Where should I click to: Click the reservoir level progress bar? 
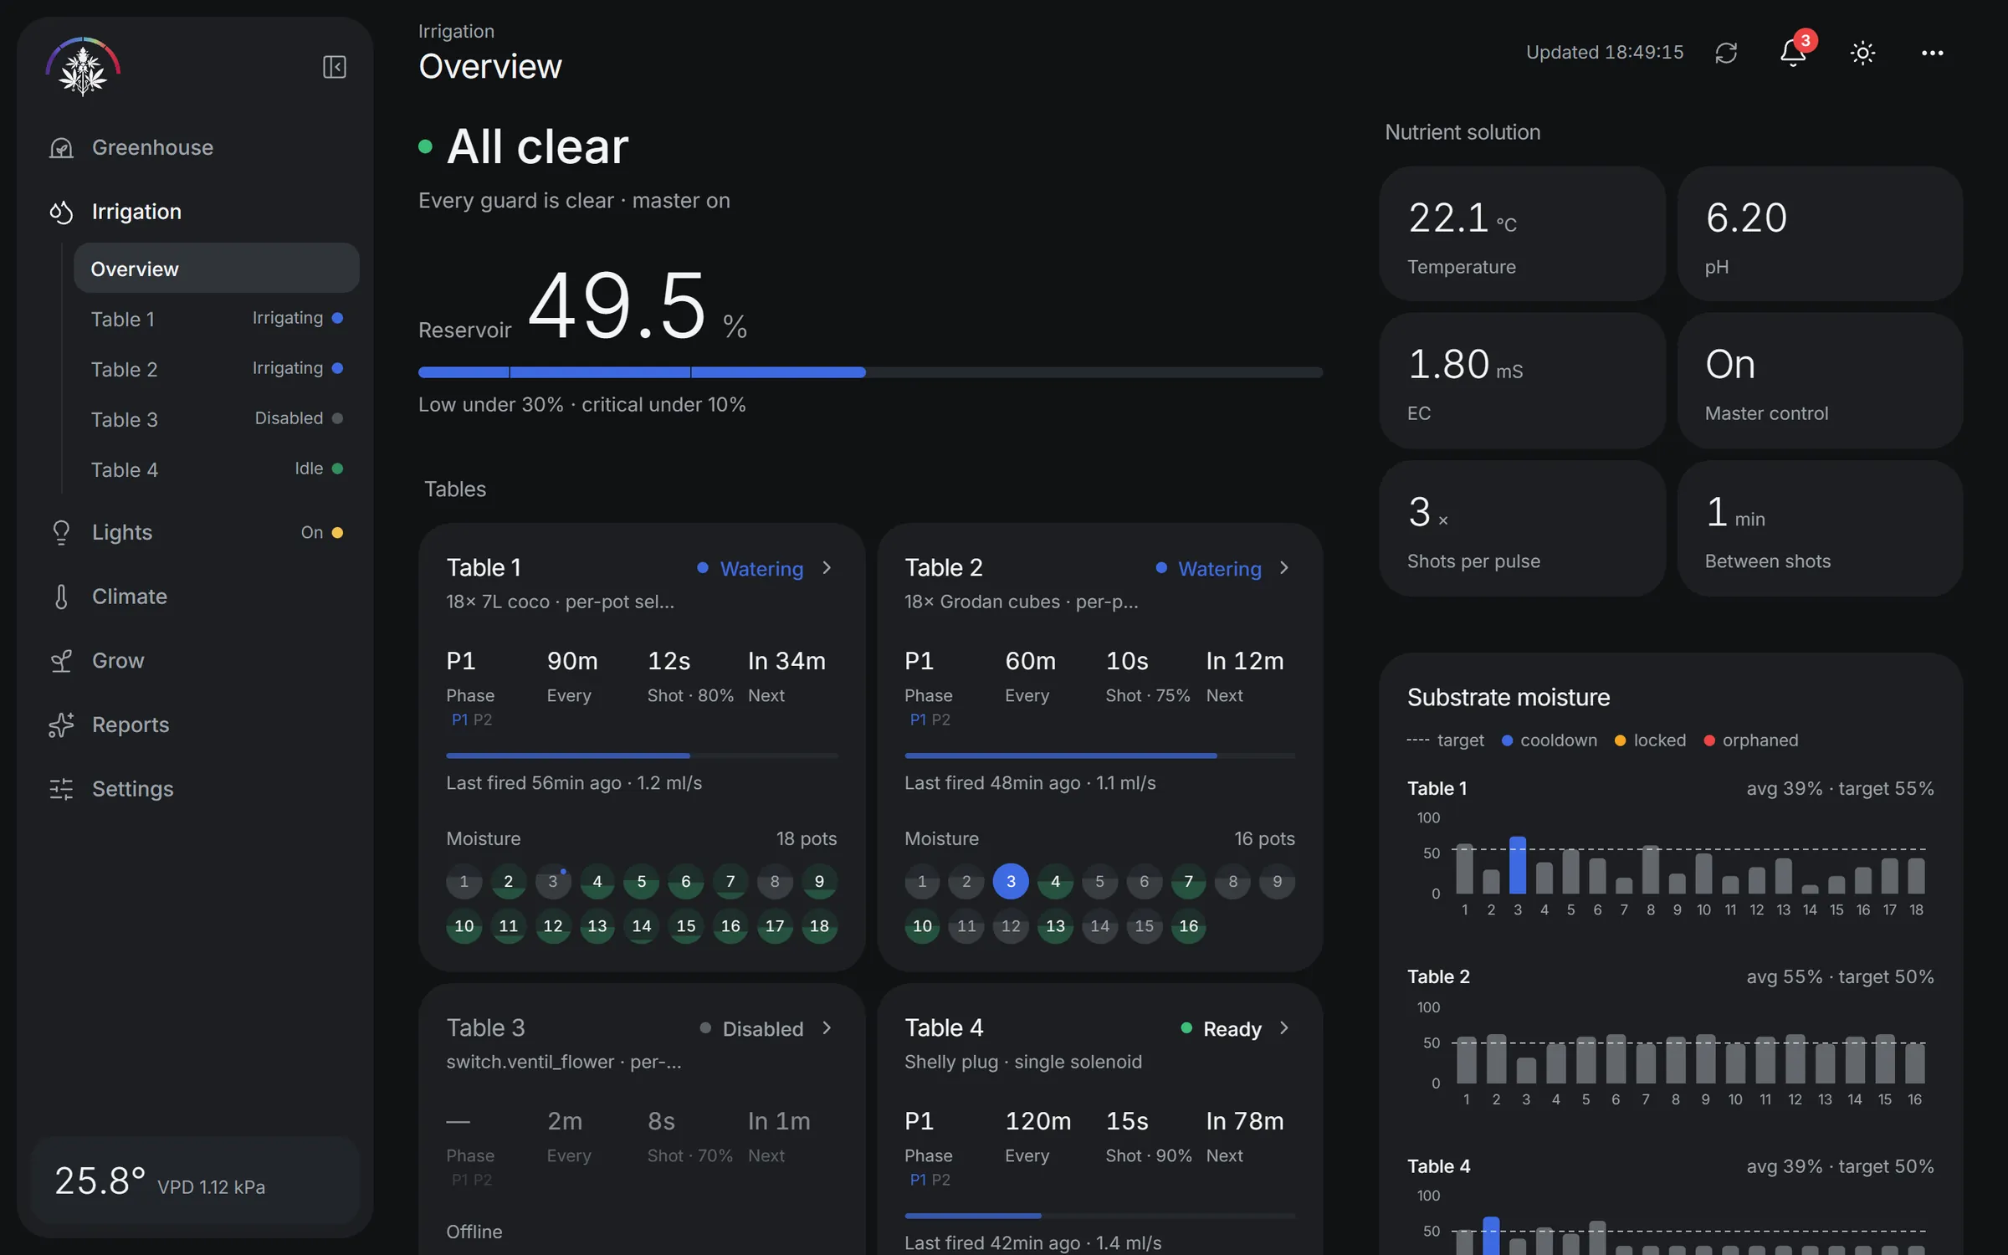coord(870,372)
